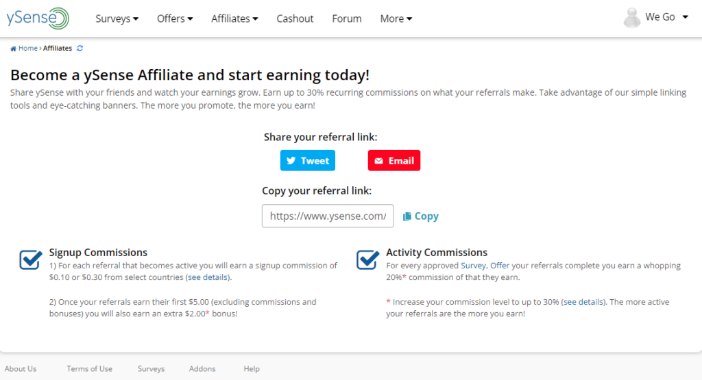Go to the Cashout page
Image resolution: width=702 pixels, height=380 pixels.
point(295,18)
